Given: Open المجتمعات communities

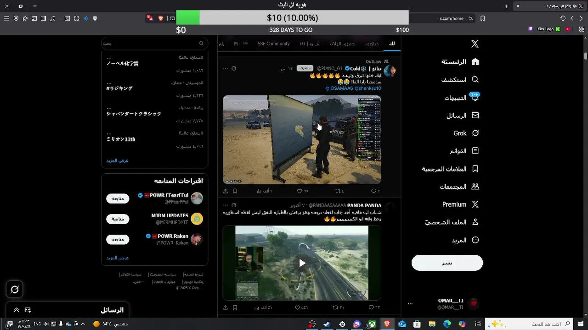Looking at the screenshot, I should pos(459,187).
